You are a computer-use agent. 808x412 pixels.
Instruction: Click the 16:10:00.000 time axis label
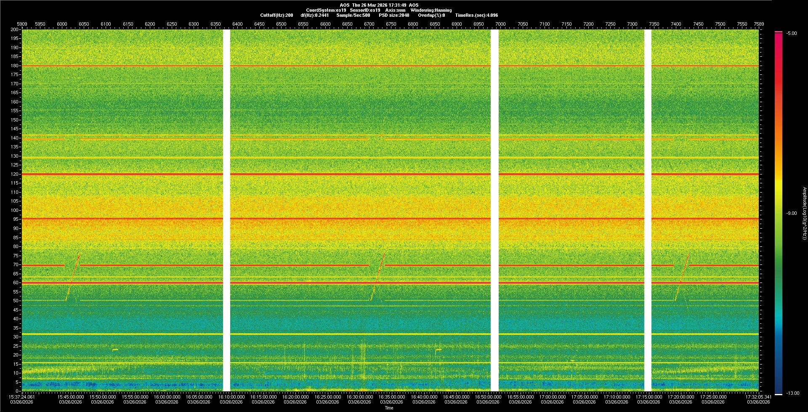[x=231, y=396]
